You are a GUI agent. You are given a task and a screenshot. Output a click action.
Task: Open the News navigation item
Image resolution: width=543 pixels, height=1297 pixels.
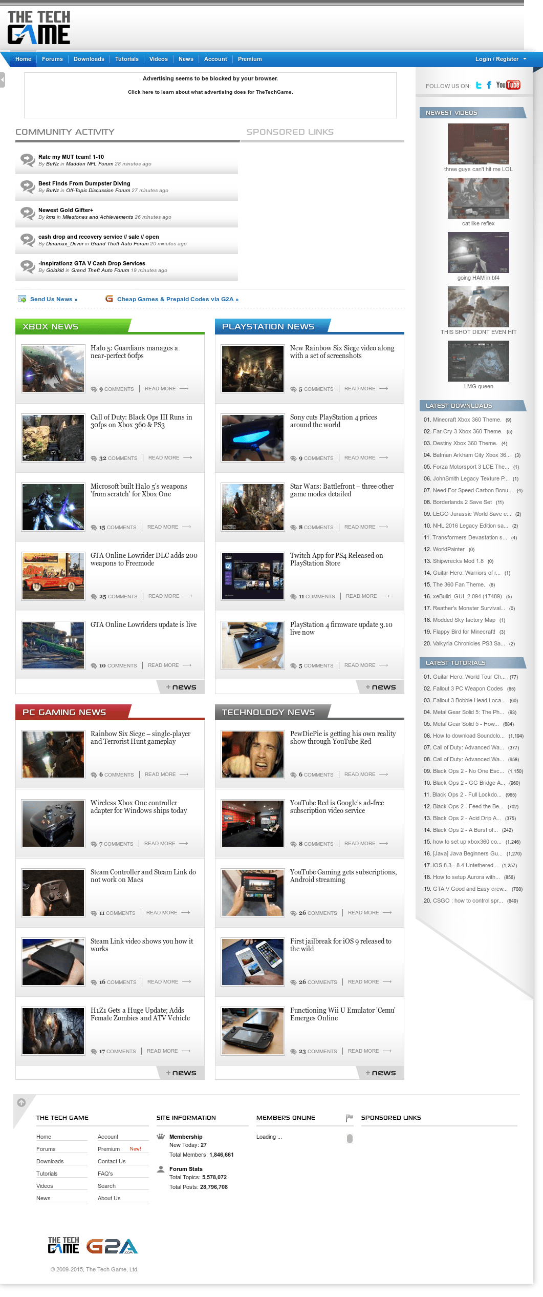pos(186,59)
